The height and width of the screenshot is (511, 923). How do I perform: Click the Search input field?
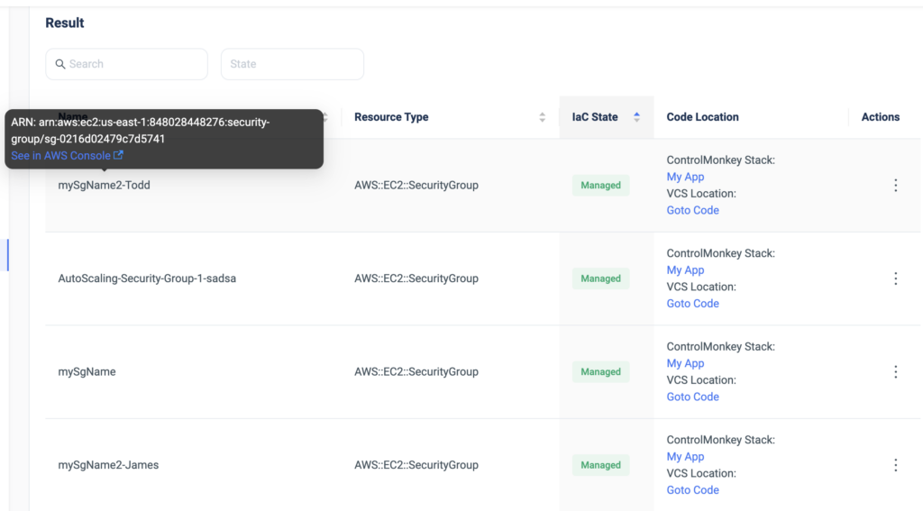(x=126, y=64)
